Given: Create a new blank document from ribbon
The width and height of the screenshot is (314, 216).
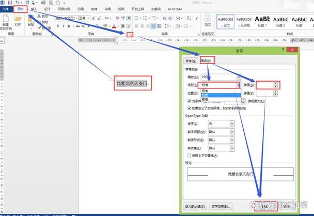Looking at the screenshot, I should [6, 22].
